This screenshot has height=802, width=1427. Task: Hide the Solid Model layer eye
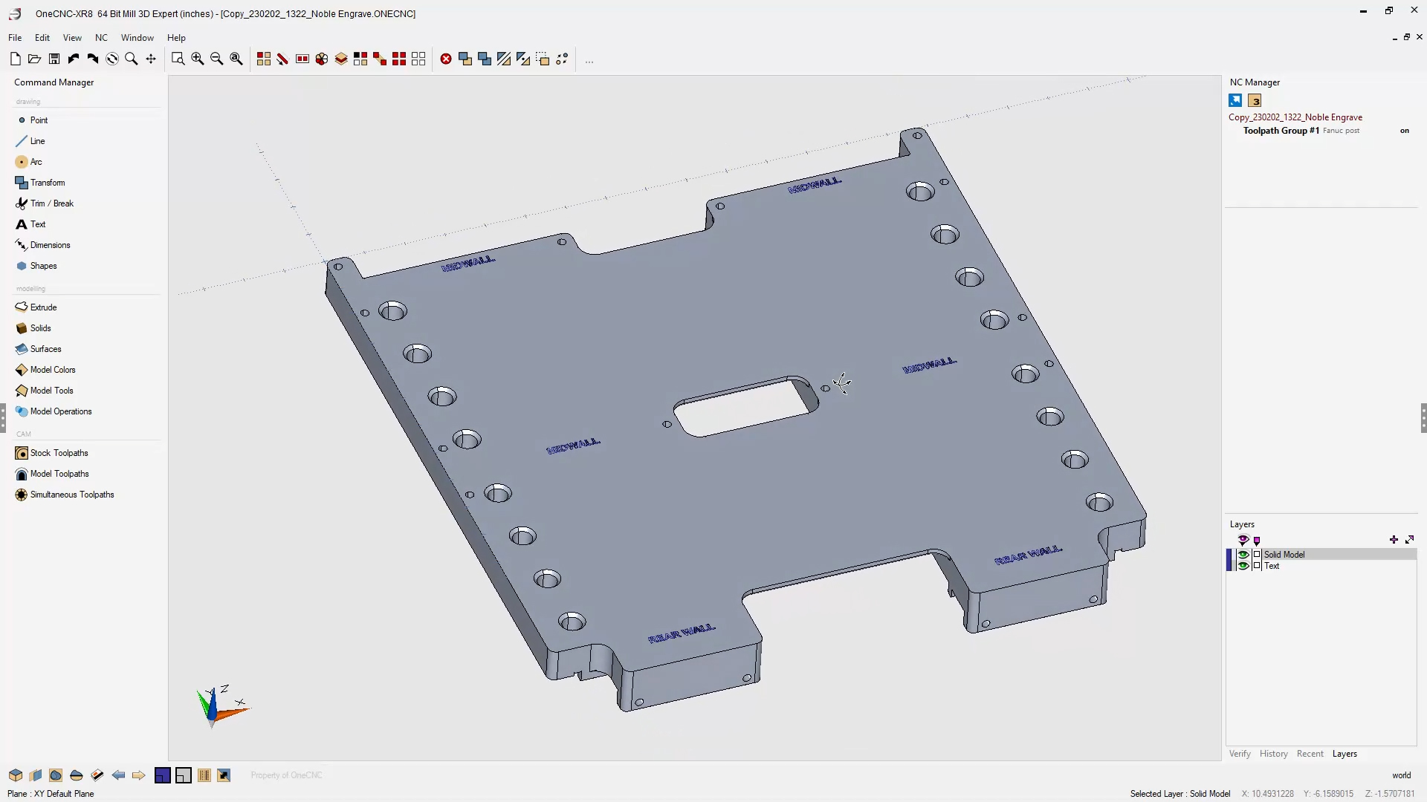pos(1243,555)
